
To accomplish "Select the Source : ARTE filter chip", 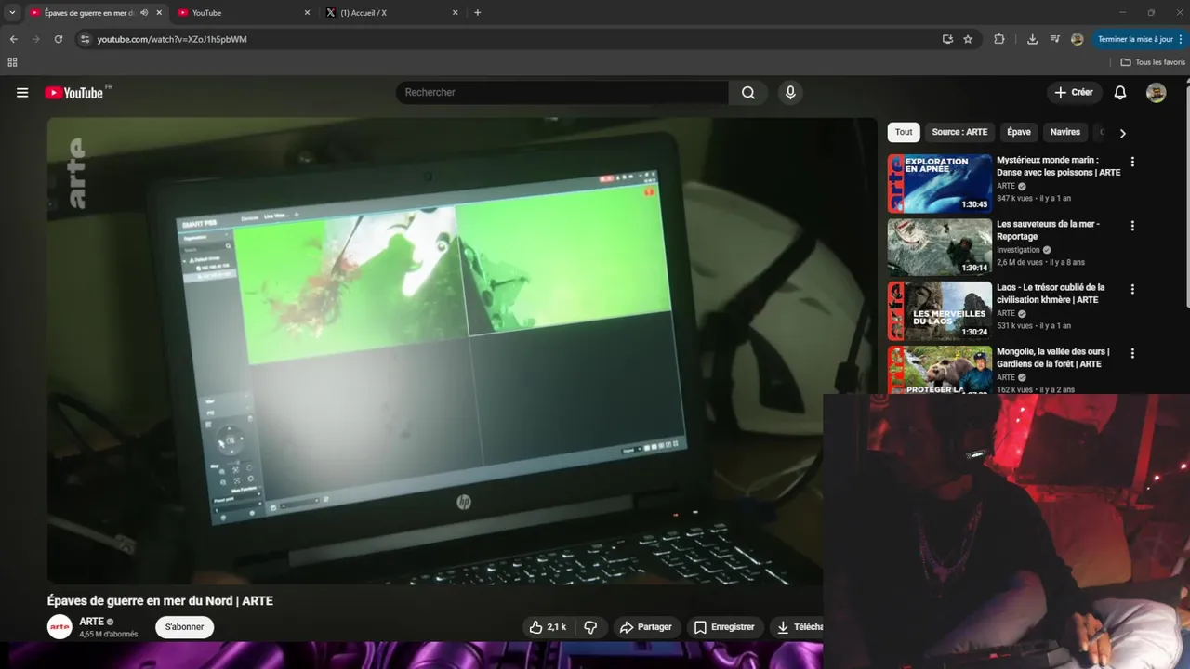I will point(959,132).
